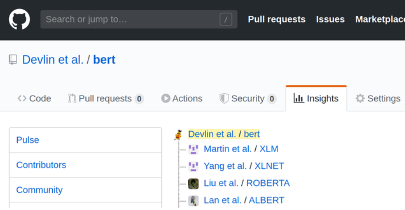Click the Yang et al. fork avatar
Screen dimensions: 405x210
pos(193,166)
